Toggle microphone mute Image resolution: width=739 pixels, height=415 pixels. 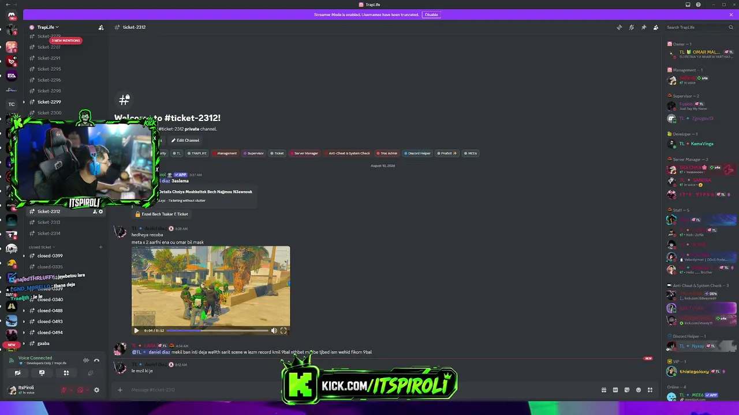coord(64,390)
